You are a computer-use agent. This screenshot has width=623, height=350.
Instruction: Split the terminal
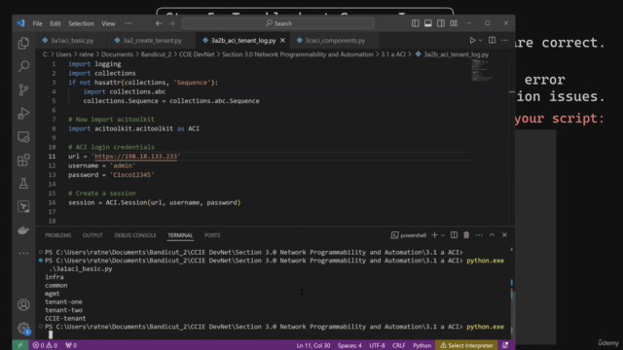pyautogui.click(x=454, y=235)
